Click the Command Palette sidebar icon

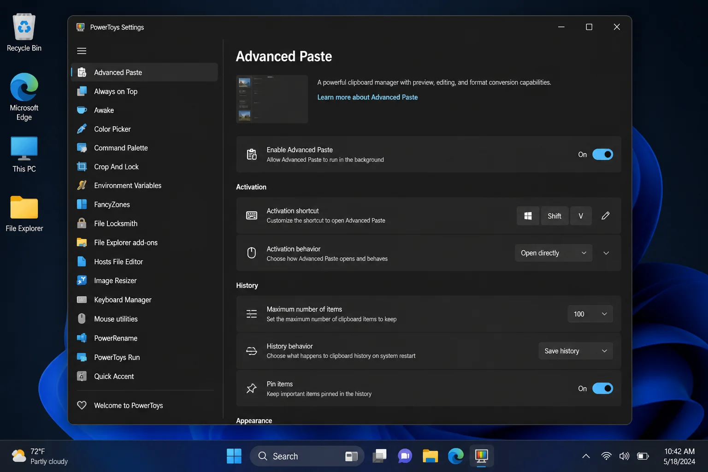[82, 148]
